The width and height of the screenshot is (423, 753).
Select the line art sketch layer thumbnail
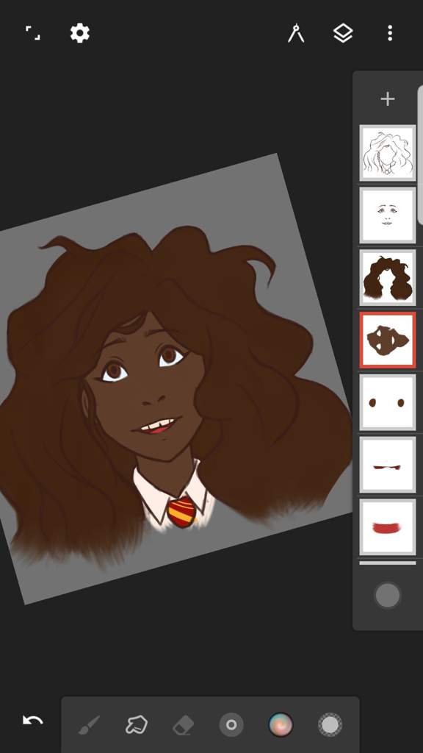click(388, 153)
